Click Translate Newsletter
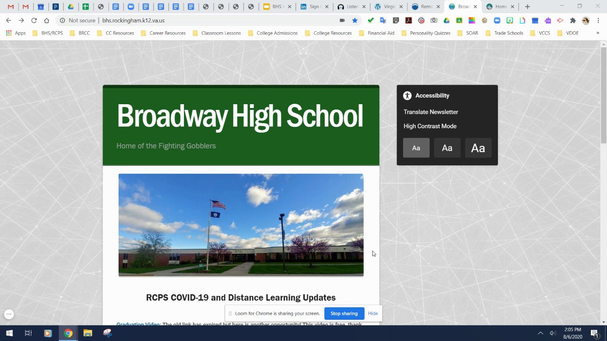The image size is (607, 341). (431, 112)
